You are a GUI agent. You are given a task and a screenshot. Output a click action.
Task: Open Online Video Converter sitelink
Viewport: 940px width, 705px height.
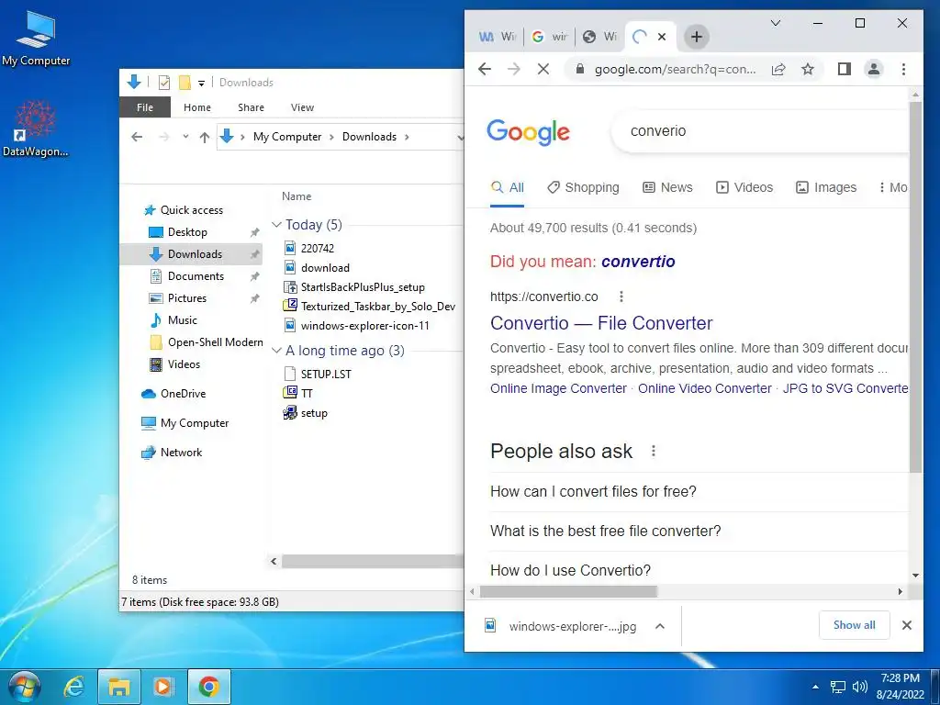(704, 388)
